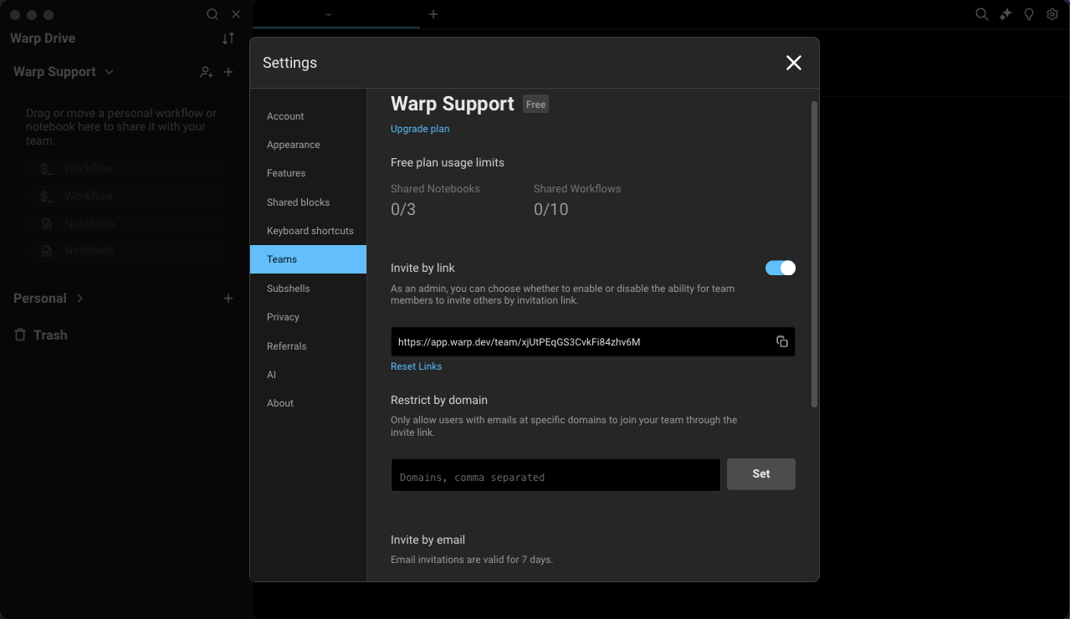This screenshot has height=619, width=1070.
Task: Focus the domains comma separated field
Action: point(555,475)
